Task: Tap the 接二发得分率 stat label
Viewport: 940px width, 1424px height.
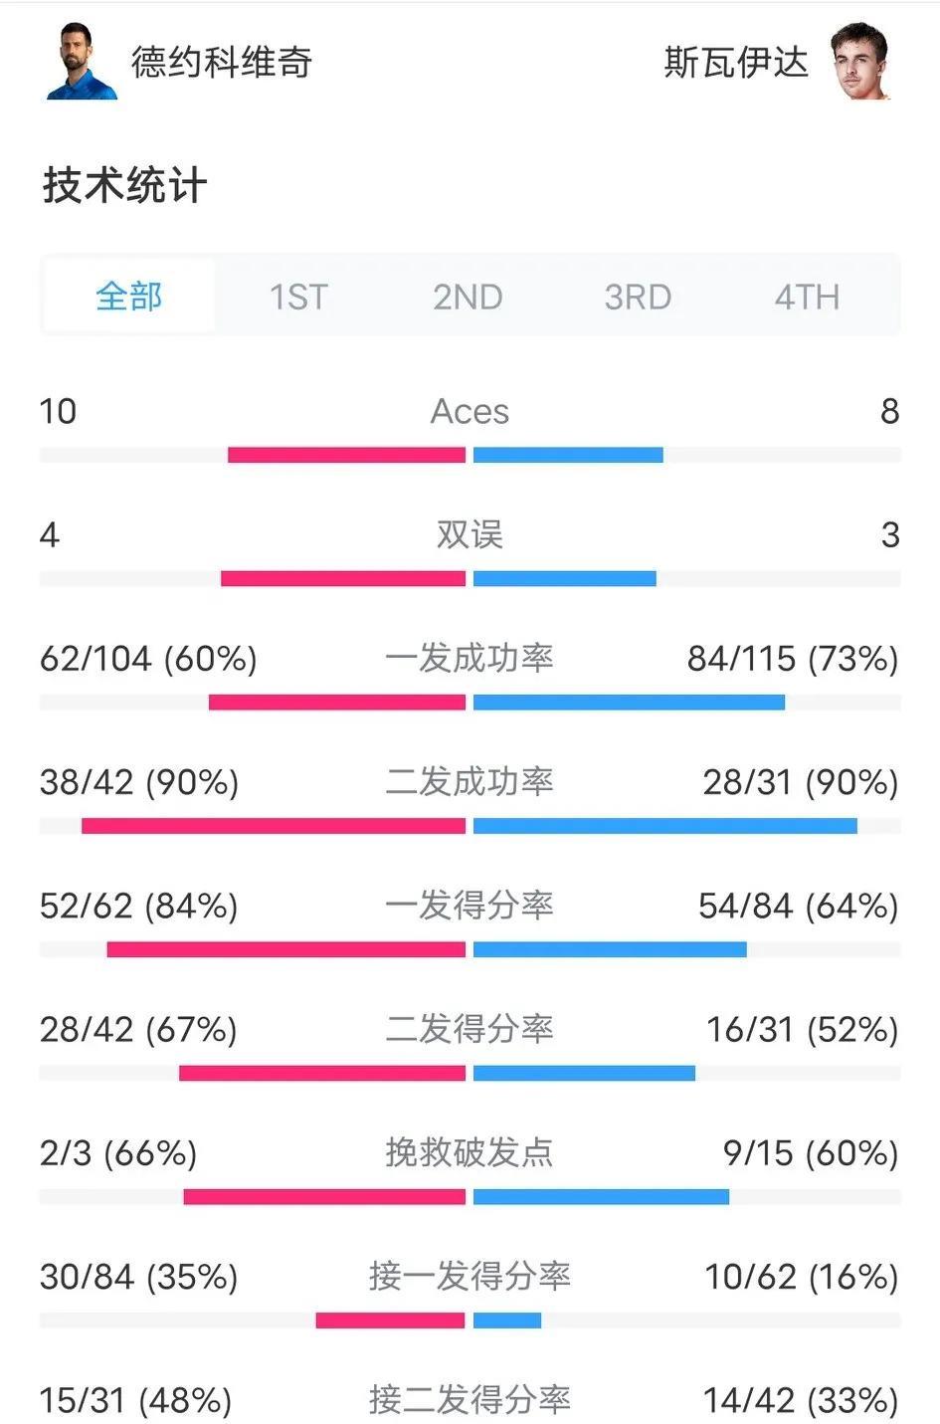Action: pyautogui.click(x=470, y=1400)
